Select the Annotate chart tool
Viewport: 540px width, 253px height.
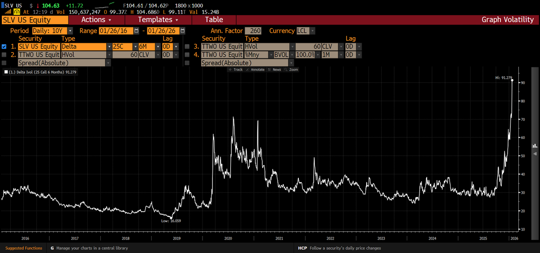(256, 70)
